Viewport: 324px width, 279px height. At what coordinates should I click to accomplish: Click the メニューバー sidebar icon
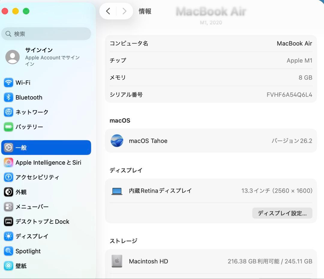(8, 207)
